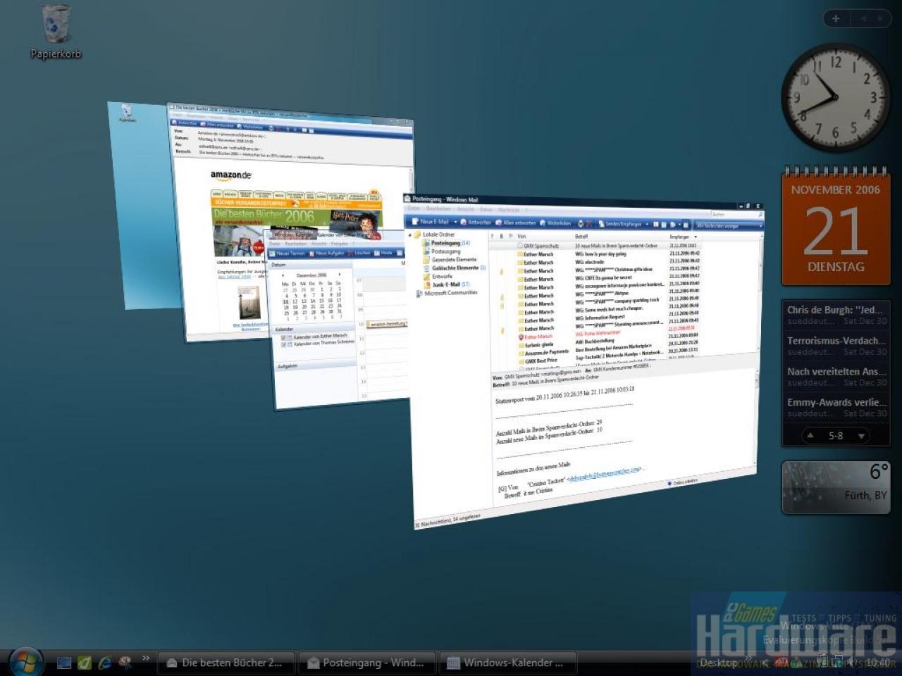Click 'Neuer Termin' in Windows Calendar
The width and height of the screenshot is (902, 676).
tap(288, 254)
